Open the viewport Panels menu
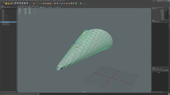Screen dimensions: 170x95 [x=37, y=6]
